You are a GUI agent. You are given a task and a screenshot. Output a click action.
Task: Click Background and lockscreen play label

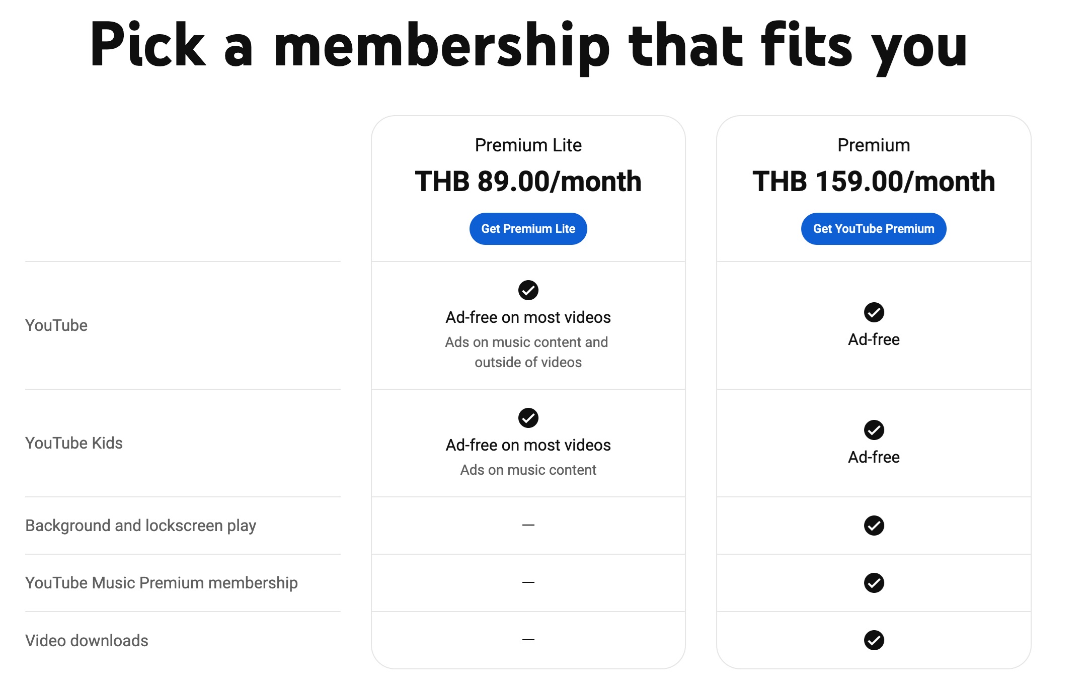pos(140,526)
